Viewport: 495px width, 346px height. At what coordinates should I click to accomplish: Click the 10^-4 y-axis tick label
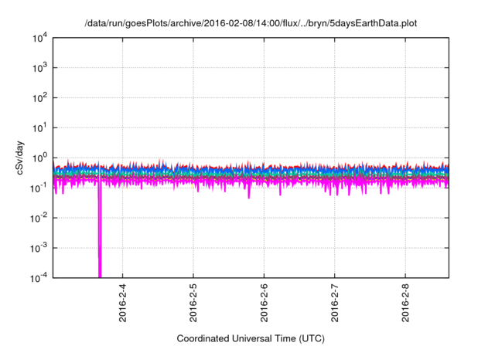(39, 277)
